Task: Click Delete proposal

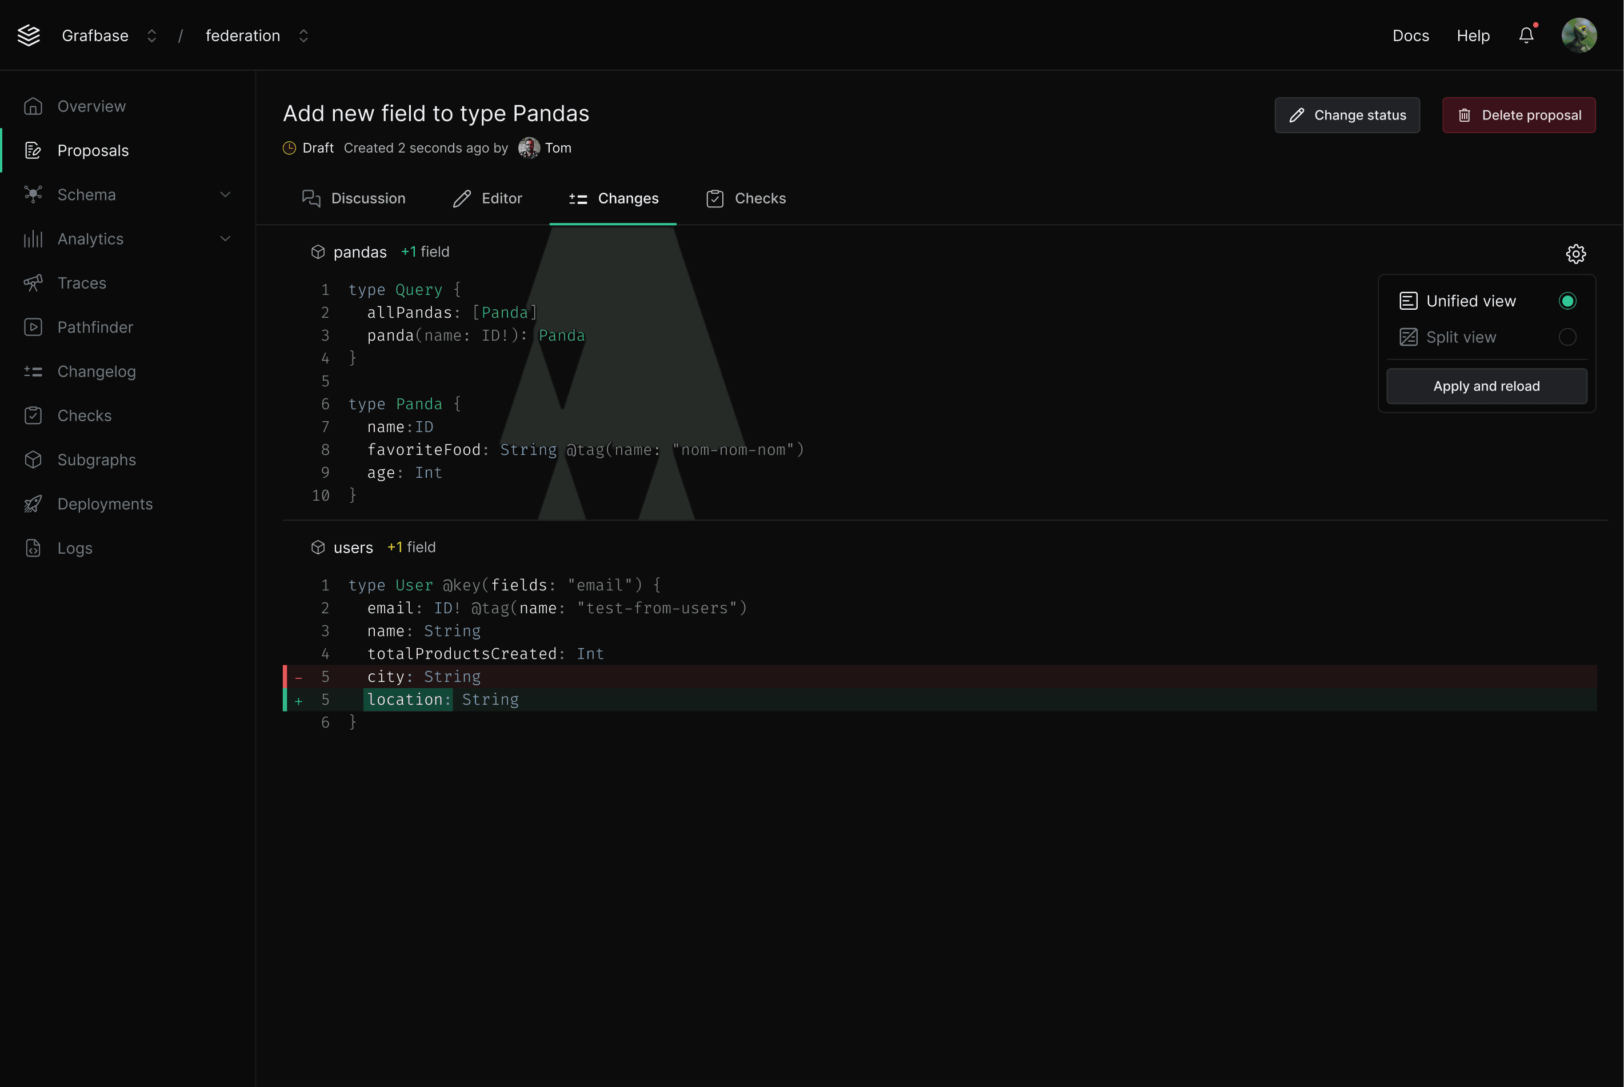Action: click(x=1519, y=115)
